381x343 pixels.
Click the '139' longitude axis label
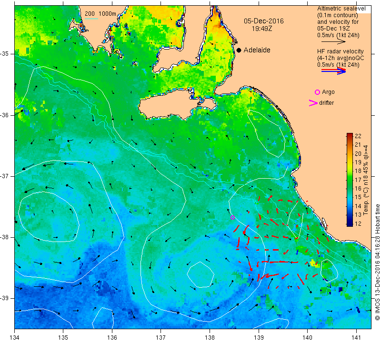259,338
